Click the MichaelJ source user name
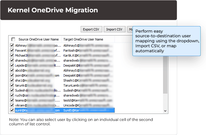Screen dimensions: 206x135 (x=38, y=55)
